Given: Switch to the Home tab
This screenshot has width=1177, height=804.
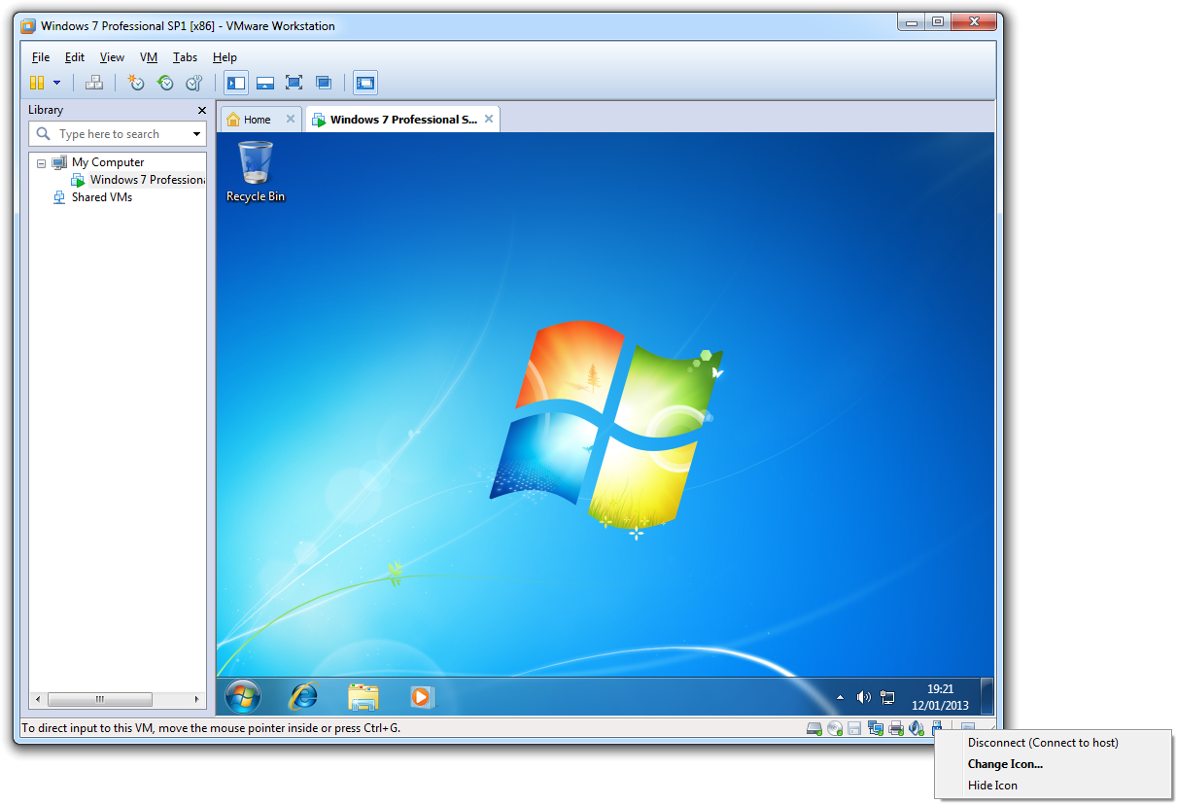Looking at the screenshot, I should (x=257, y=120).
